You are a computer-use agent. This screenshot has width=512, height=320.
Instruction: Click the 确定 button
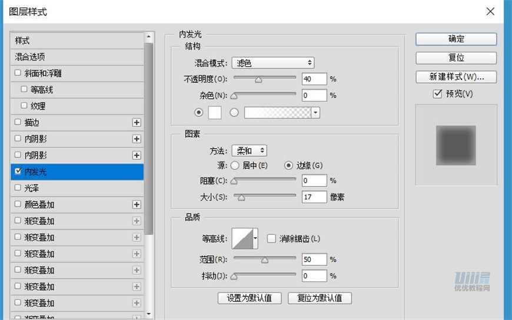456,39
